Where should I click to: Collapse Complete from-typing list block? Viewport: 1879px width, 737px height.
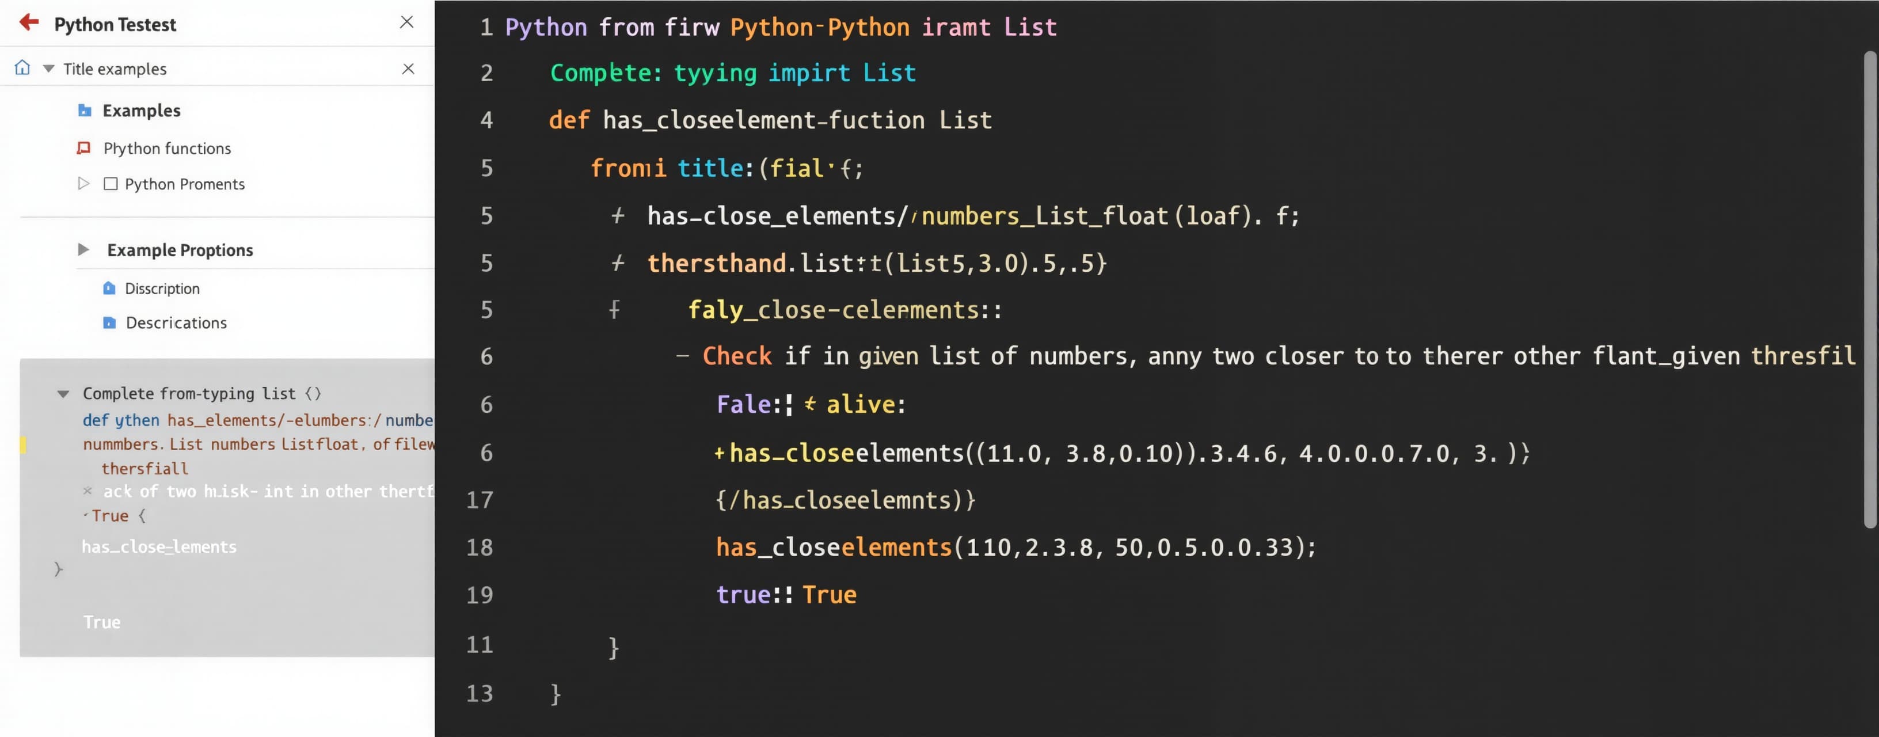[63, 394]
